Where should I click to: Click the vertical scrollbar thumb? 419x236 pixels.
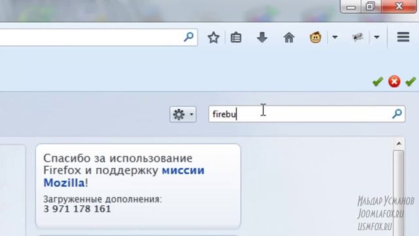[x=399, y=193]
